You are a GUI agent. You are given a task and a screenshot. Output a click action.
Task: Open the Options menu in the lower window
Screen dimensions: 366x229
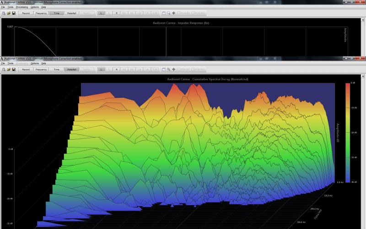click(x=35, y=63)
